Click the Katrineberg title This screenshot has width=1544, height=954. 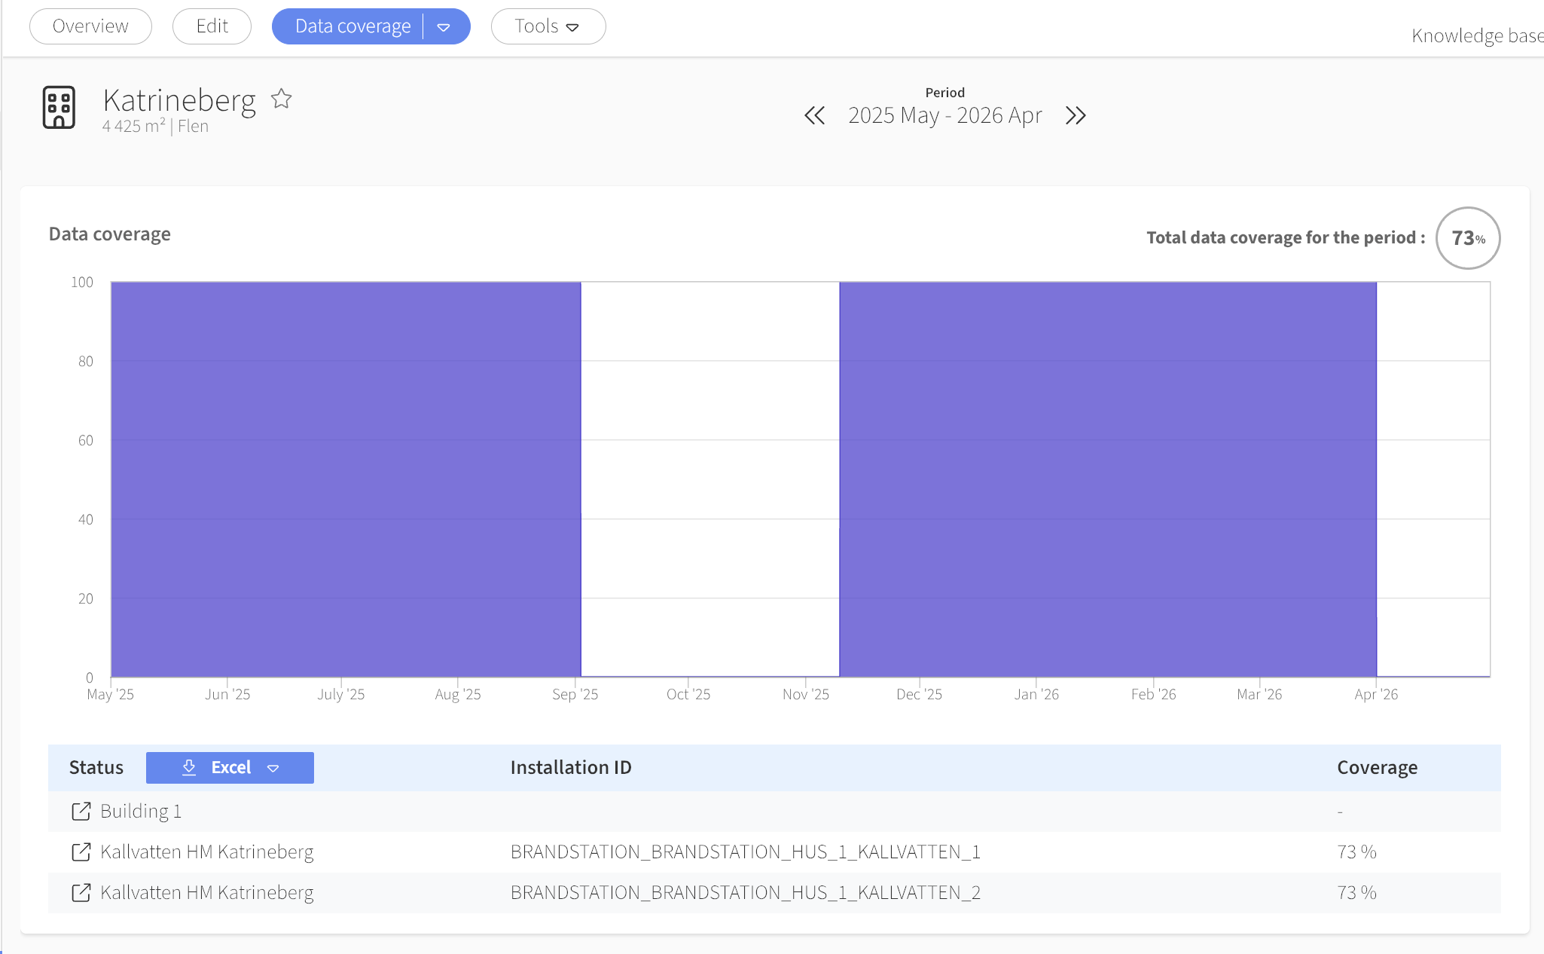(179, 100)
